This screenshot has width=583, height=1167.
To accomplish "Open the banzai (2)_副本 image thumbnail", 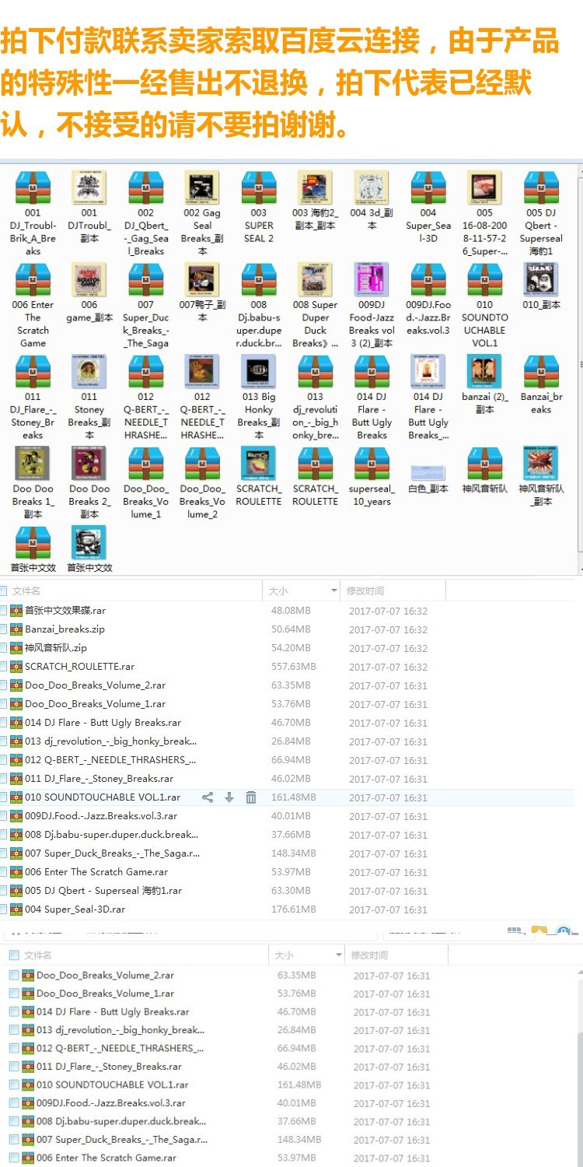I will (485, 372).
